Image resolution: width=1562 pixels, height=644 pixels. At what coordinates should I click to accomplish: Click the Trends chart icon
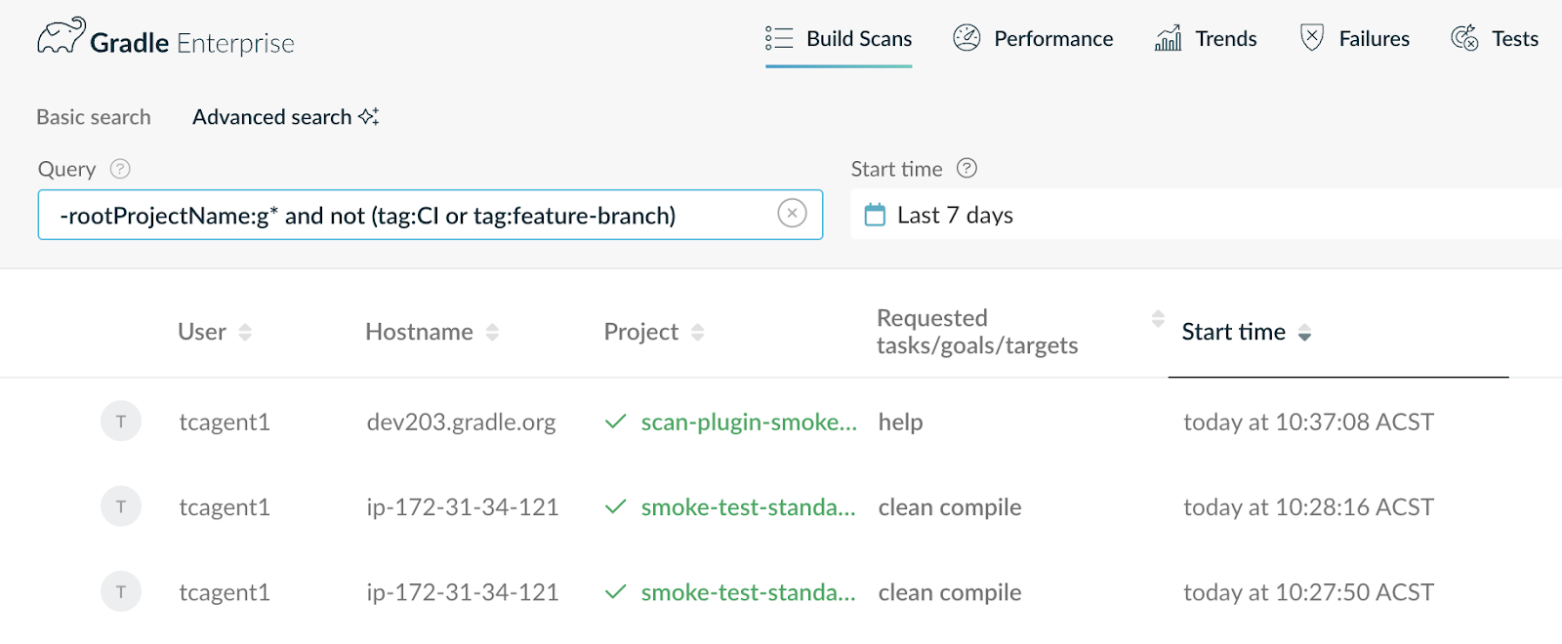[x=1169, y=38]
